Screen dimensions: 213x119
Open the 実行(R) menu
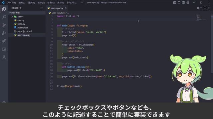click(61, 3)
